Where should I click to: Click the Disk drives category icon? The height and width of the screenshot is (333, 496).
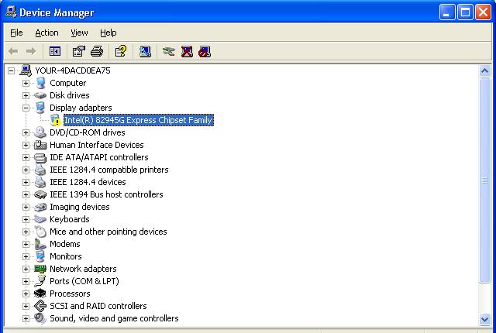tap(40, 95)
